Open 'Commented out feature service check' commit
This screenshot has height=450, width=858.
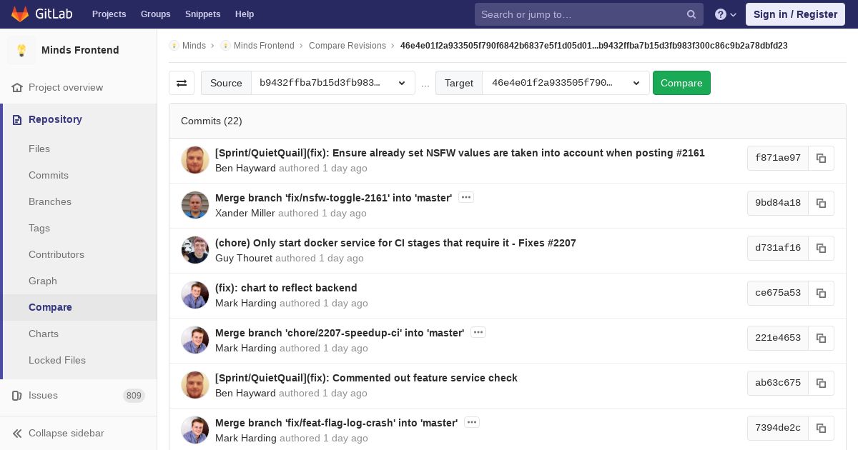366,378
